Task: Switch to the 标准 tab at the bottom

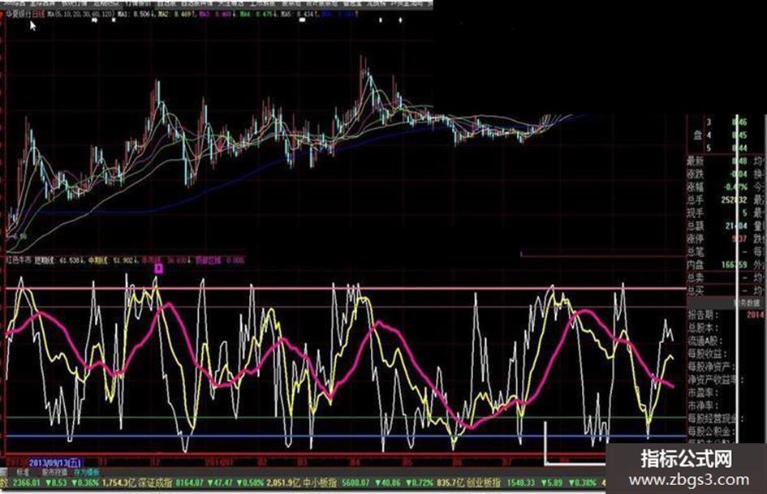Action: pos(23,473)
